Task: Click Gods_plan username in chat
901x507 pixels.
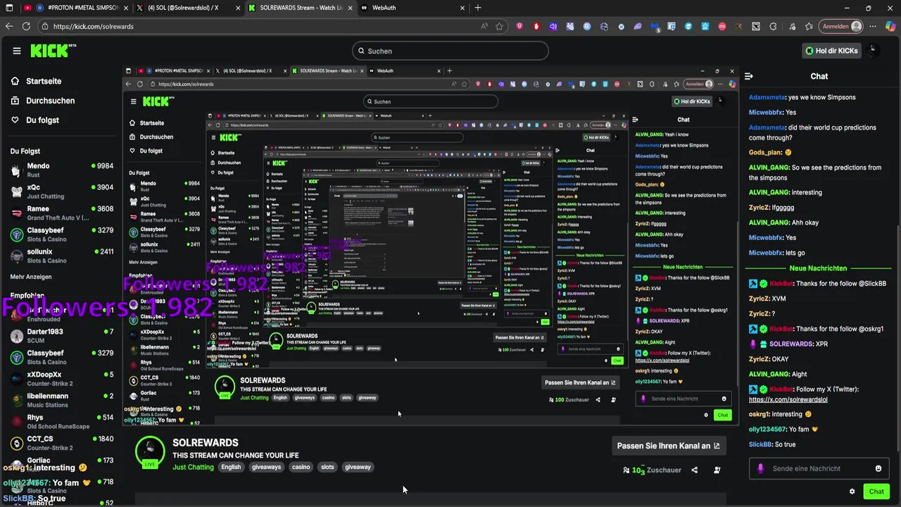Action: [x=766, y=152]
